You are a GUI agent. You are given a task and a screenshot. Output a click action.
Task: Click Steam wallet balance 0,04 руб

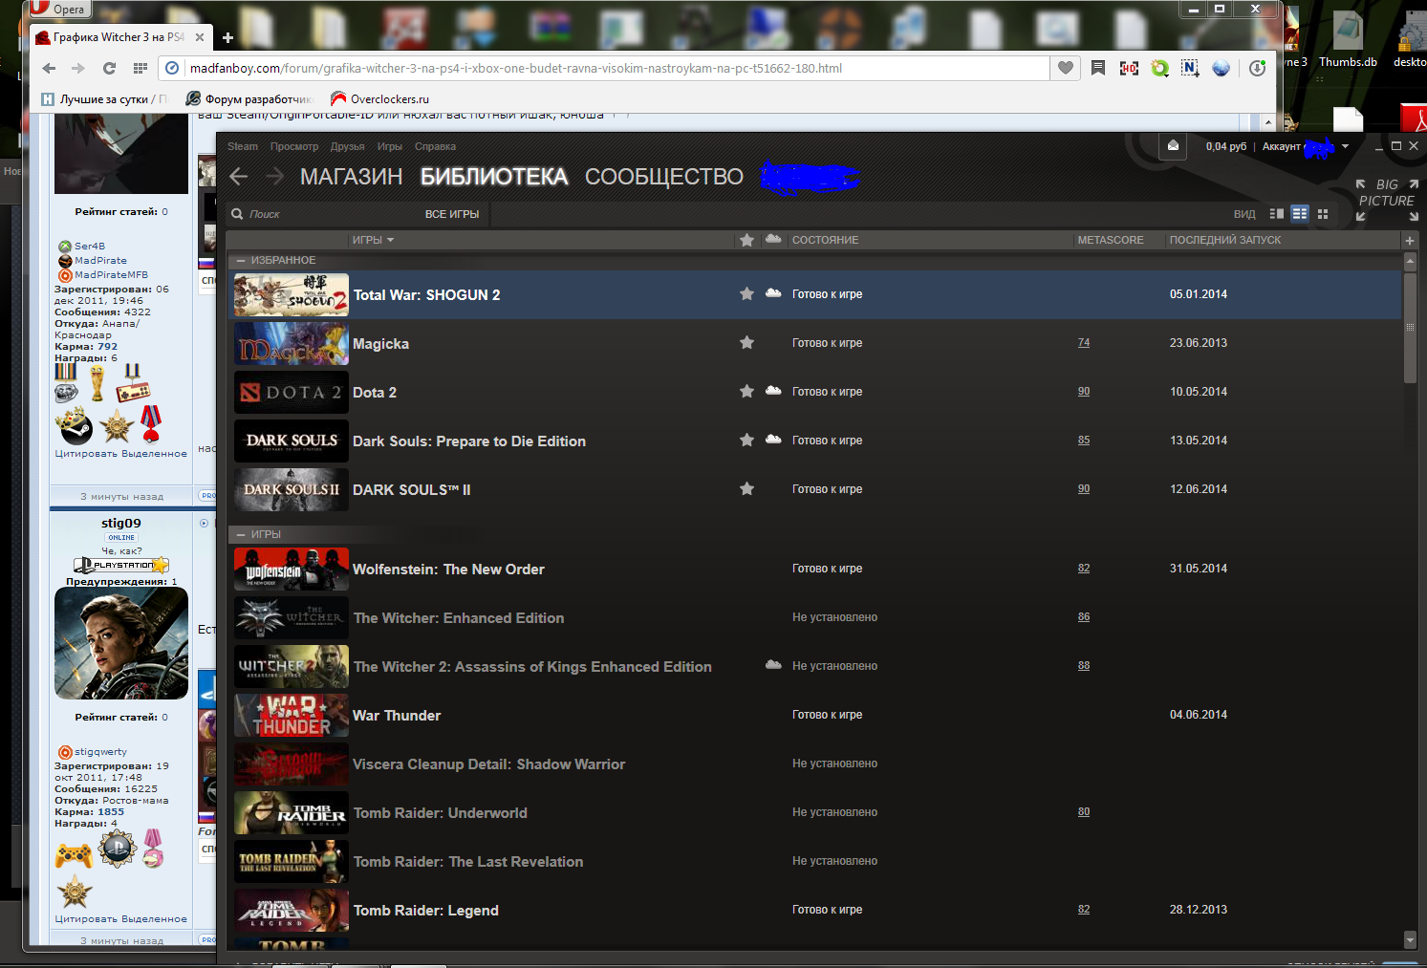point(1226,146)
